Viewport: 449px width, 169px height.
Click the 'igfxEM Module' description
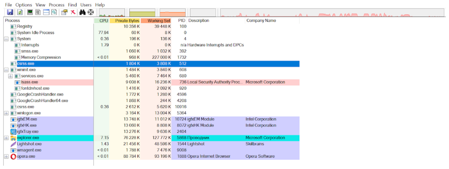pyautogui.click(x=202, y=119)
